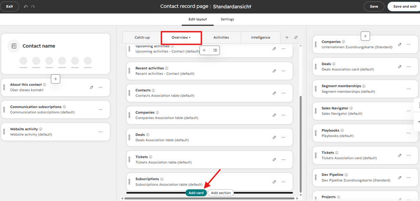Image resolution: width=420 pixels, height=201 pixels.
Task: Click layout columns icon beside Upcoming activities
Action: coord(215,50)
